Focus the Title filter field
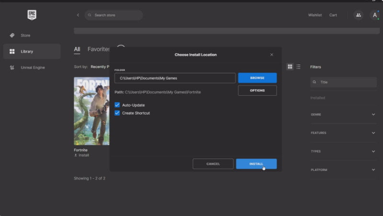This screenshot has height=216, width=383. (x=343, y=82)
